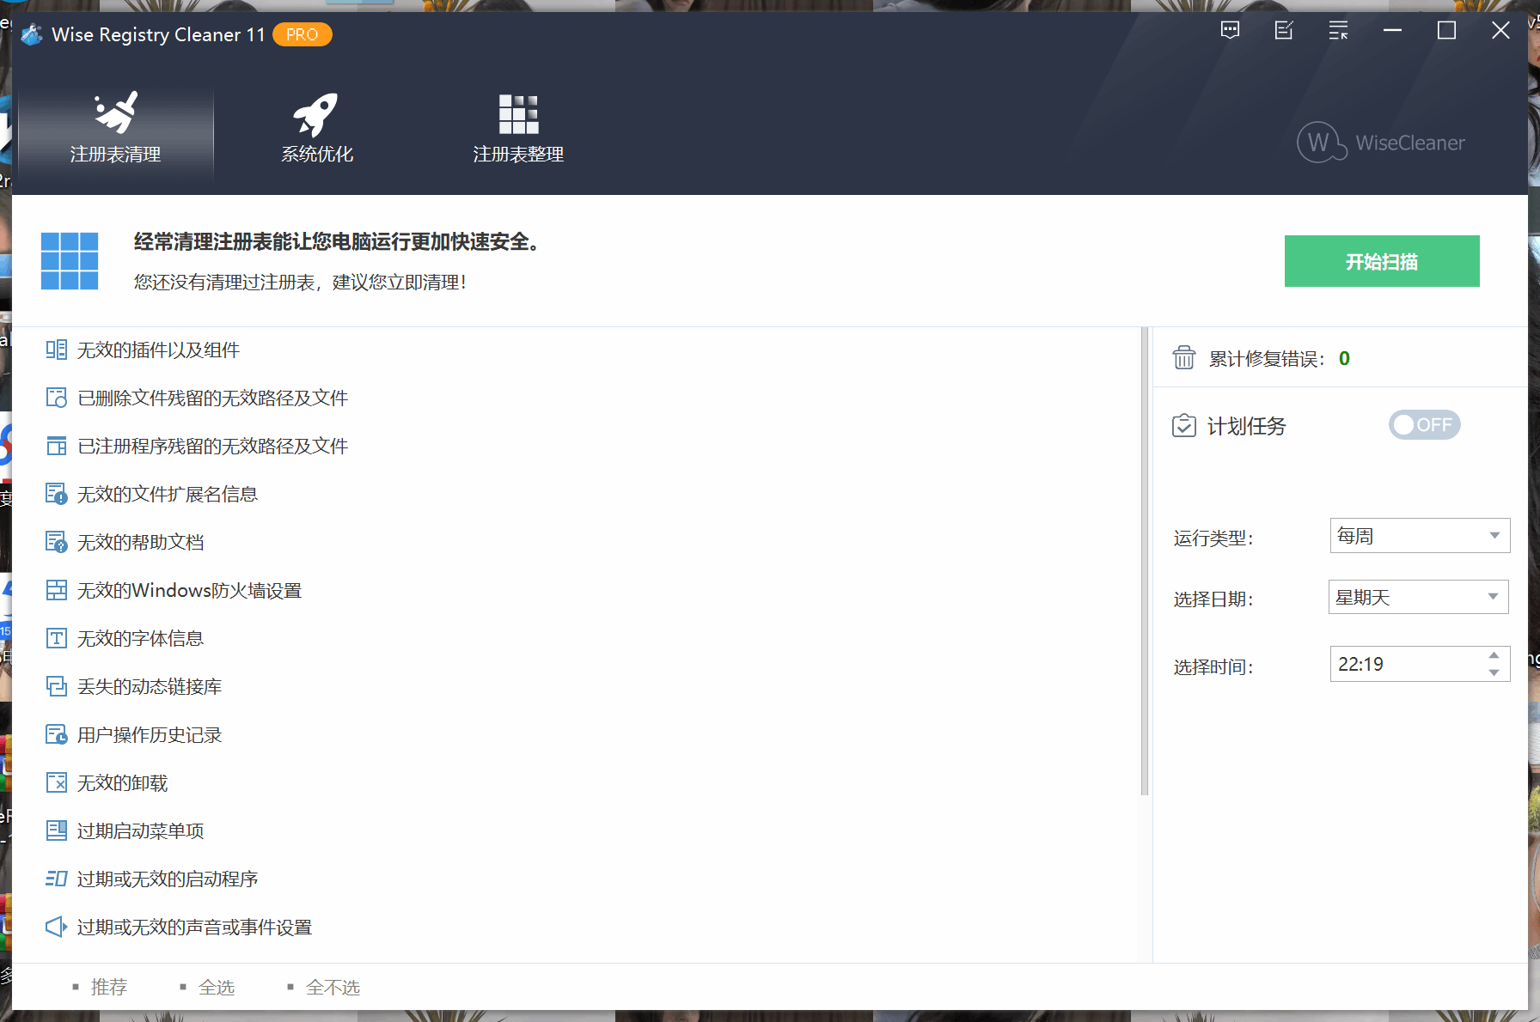Open the feedback chat icon in title bar
Screen dimensions: 1540x1022
1230,31
